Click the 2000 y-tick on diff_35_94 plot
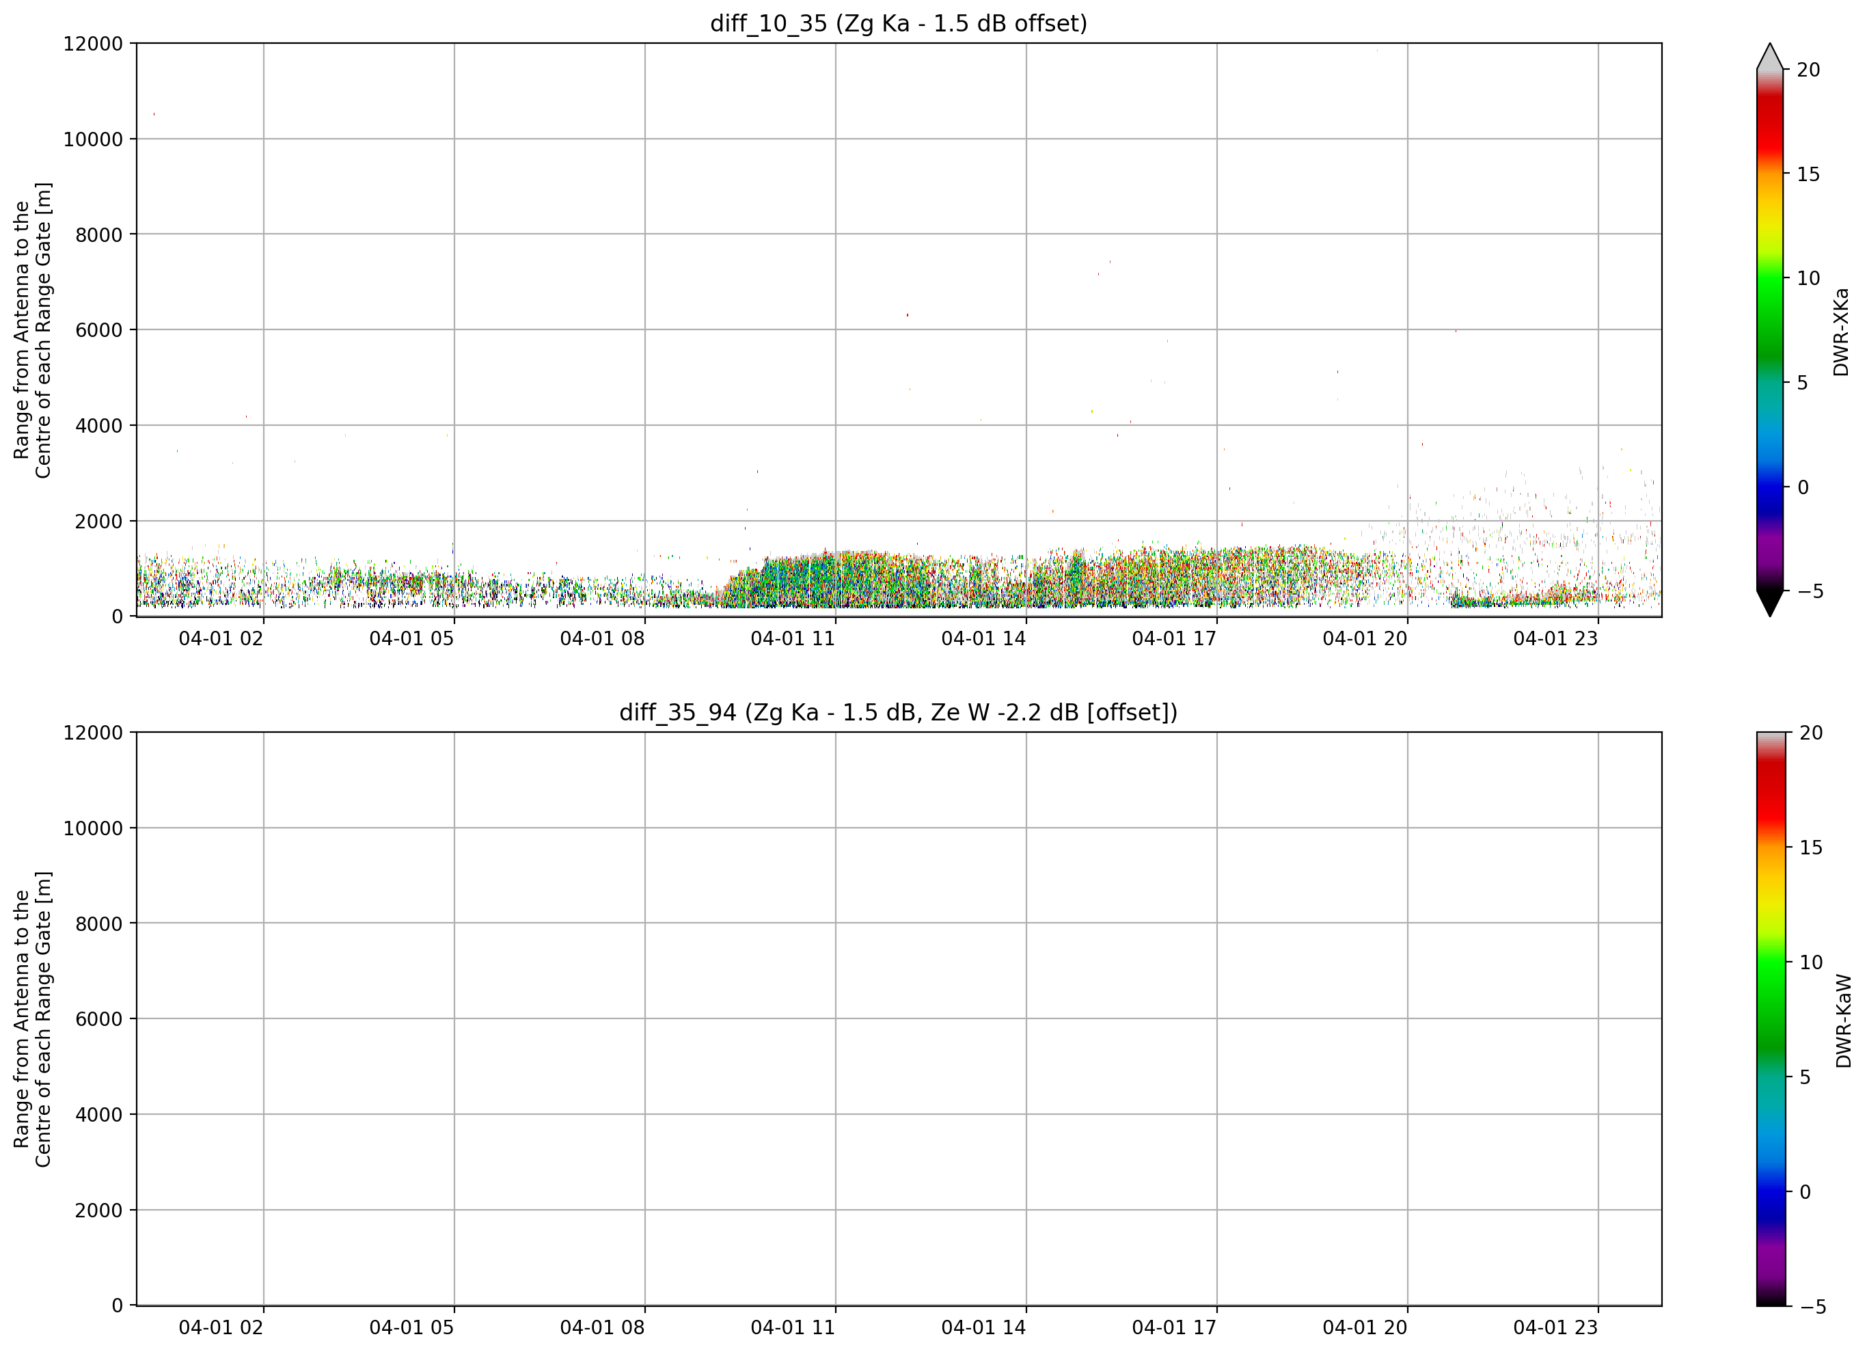Screen dimensions: 1867x1352 99,1211
